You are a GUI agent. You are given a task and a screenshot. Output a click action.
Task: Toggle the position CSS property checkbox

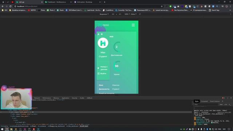tap(195, 119)
